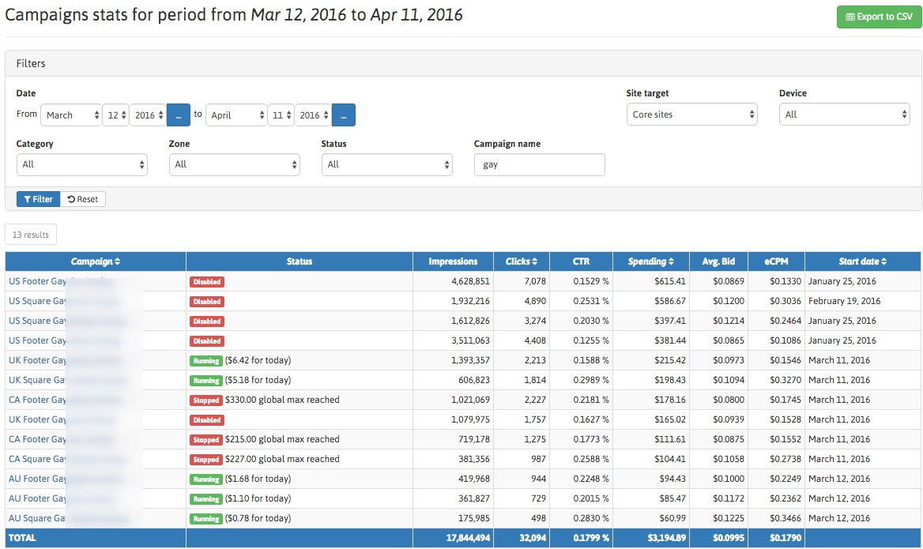Open the Zone dropdown

[x=234, y=164]
